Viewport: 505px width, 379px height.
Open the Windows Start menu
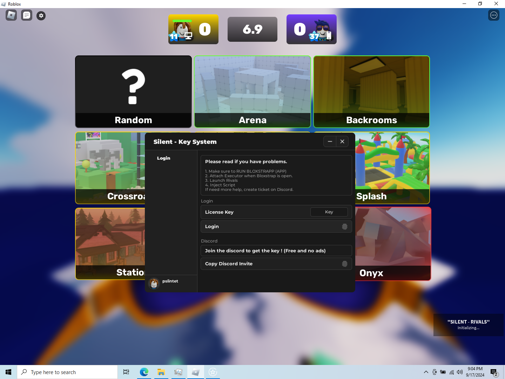[x=8, y=372]
